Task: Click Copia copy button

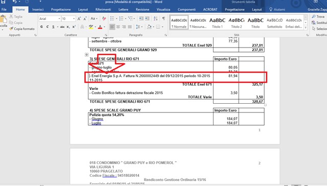Action: pyautogui.click(x=16, y=22)
